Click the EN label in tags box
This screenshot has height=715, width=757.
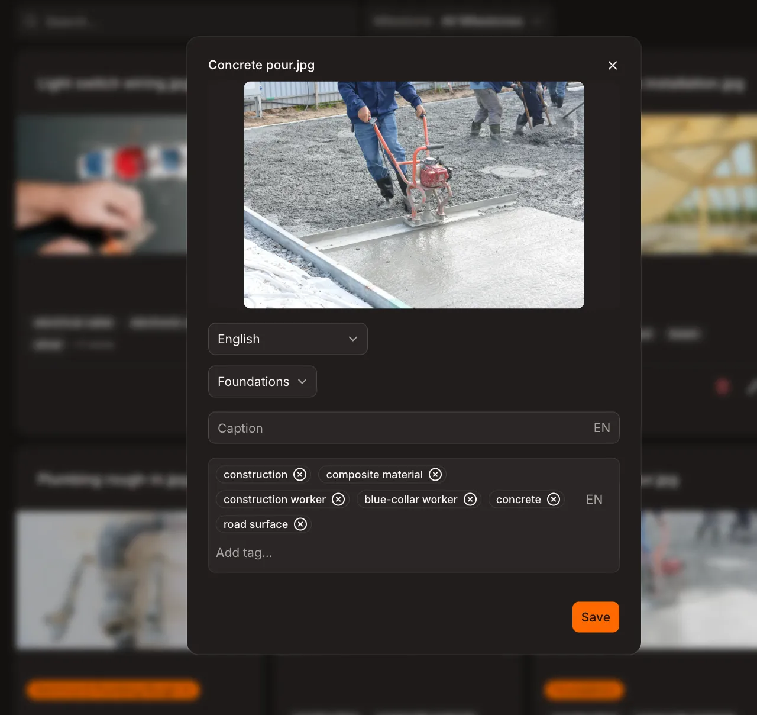click(594, 500)
